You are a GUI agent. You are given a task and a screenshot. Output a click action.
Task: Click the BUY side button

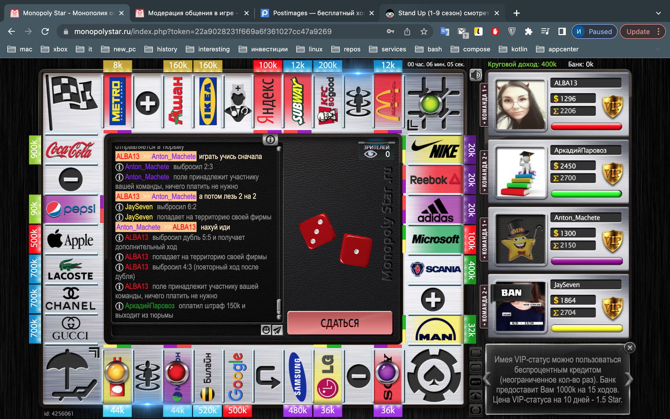476,381
